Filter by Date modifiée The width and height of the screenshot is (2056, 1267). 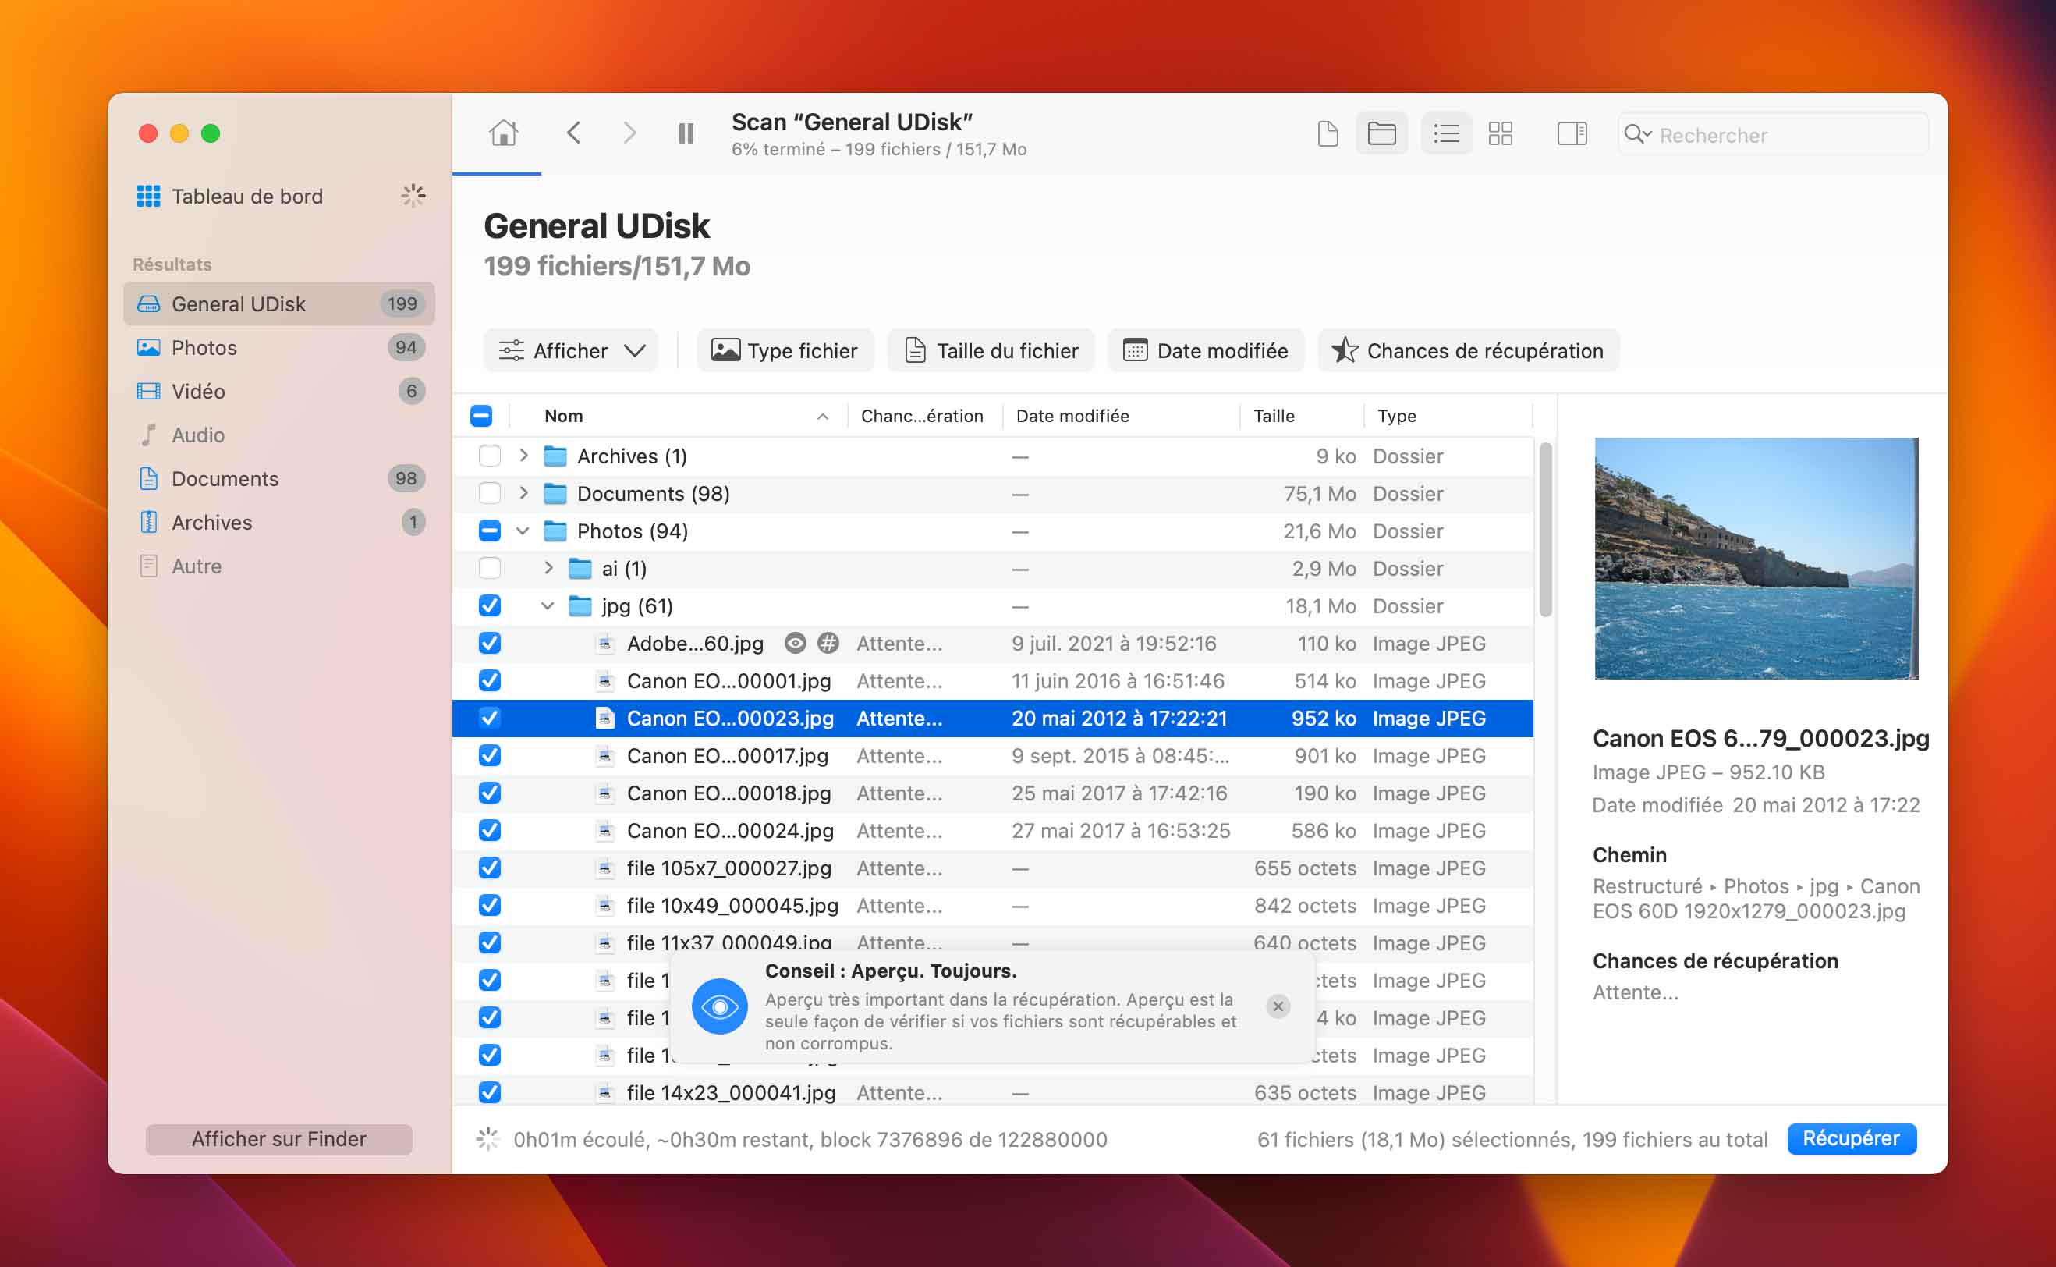pos(1205,350)
